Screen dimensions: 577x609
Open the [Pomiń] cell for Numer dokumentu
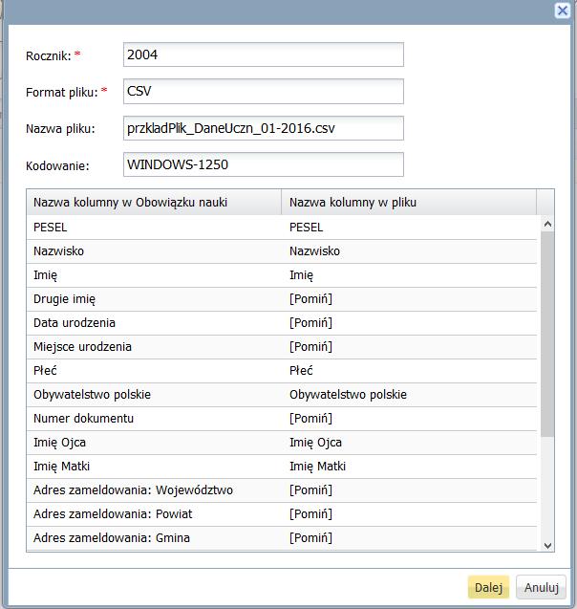click(409, 419)
